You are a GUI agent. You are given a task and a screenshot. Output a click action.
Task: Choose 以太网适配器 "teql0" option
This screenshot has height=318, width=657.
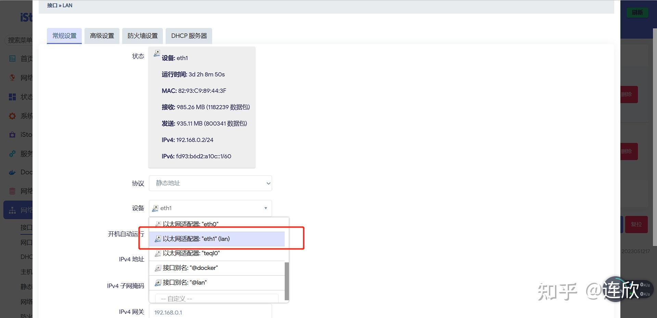click(x=217, y=253)
